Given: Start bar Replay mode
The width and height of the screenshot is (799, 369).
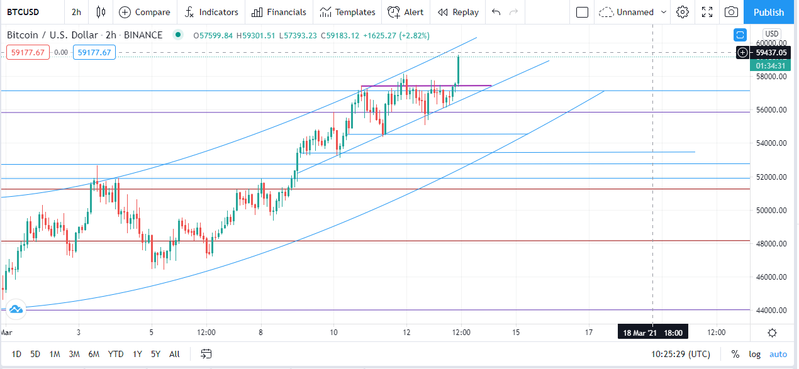Looking at the screenshot, I should tap(458, 12).
